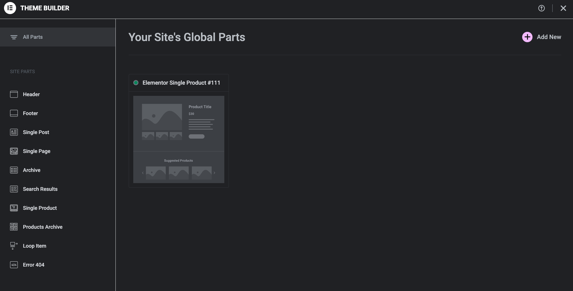Open Elementor Single Product #111

(182, 83)
